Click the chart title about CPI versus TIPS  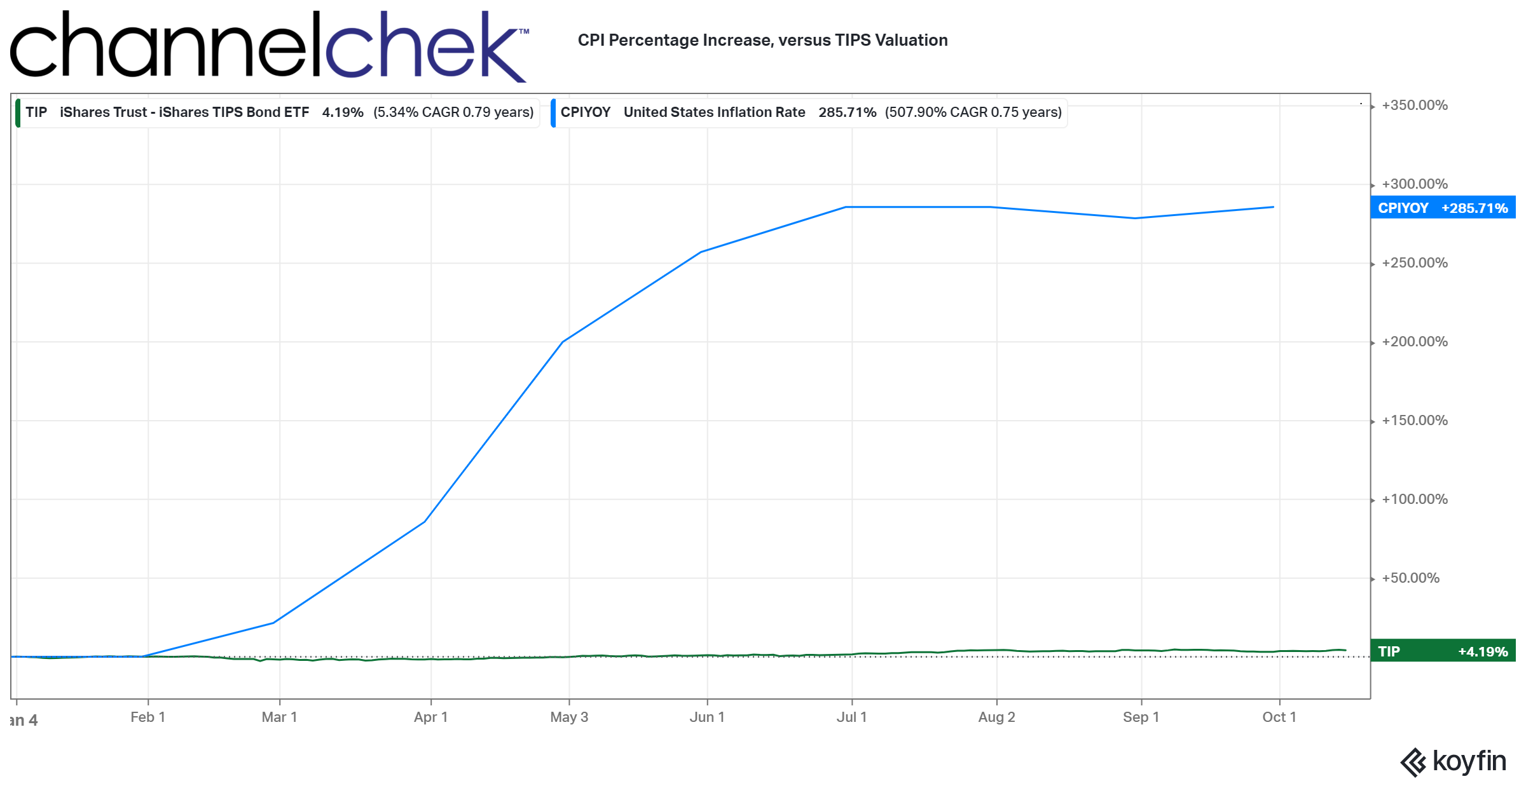(x=762, y=40)
